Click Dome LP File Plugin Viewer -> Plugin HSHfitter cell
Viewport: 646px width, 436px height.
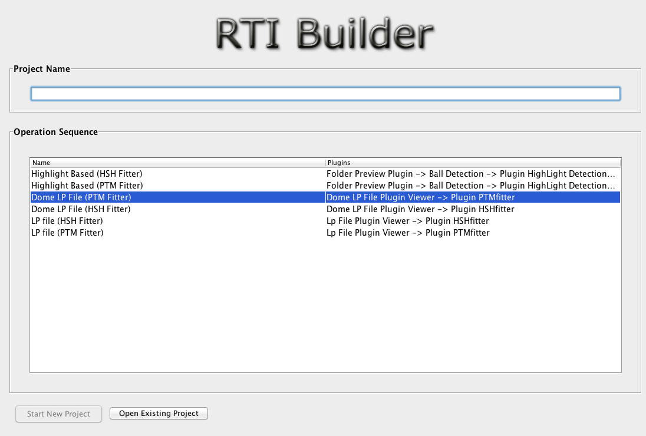tap(420, 209)
